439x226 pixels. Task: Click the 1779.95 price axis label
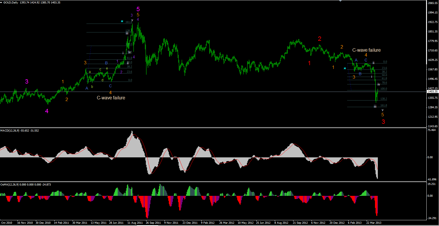pyautogui.click(x=432, y=41)
